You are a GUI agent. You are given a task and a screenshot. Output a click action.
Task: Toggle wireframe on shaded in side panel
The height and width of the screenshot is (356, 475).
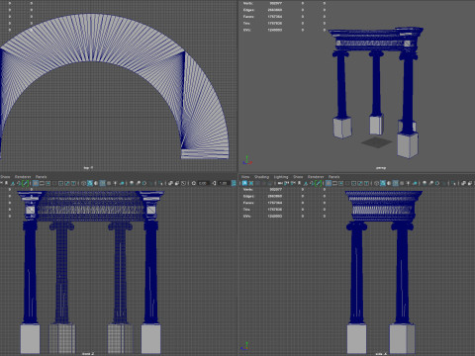(395, 183)
